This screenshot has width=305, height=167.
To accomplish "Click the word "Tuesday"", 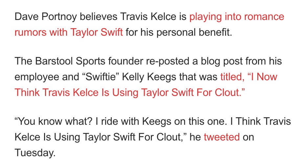I will (x=34, y=153).
